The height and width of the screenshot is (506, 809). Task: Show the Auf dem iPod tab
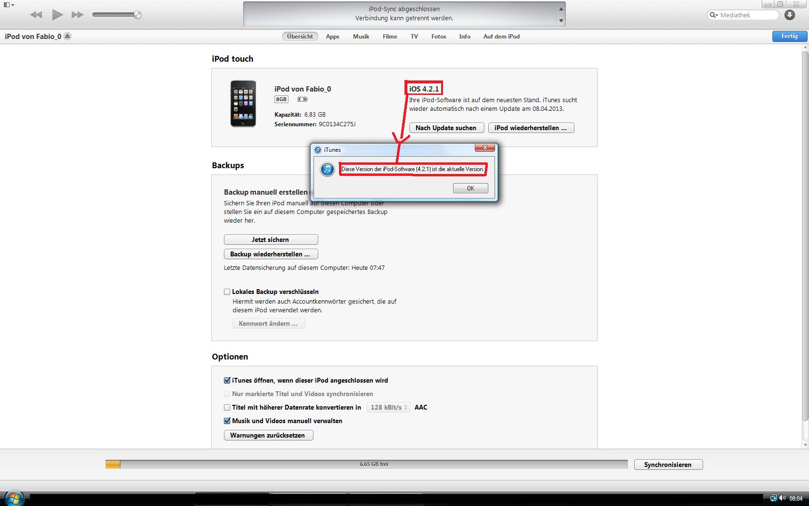[501, 37]
